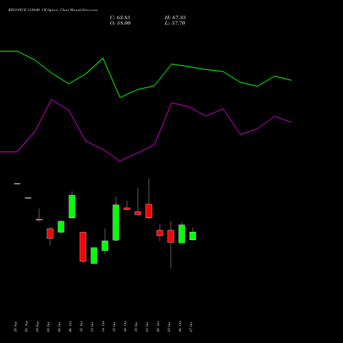Click the 29 Sep date label
The width and height of the screenshot is (343, 343).
[x=37, y=327]
